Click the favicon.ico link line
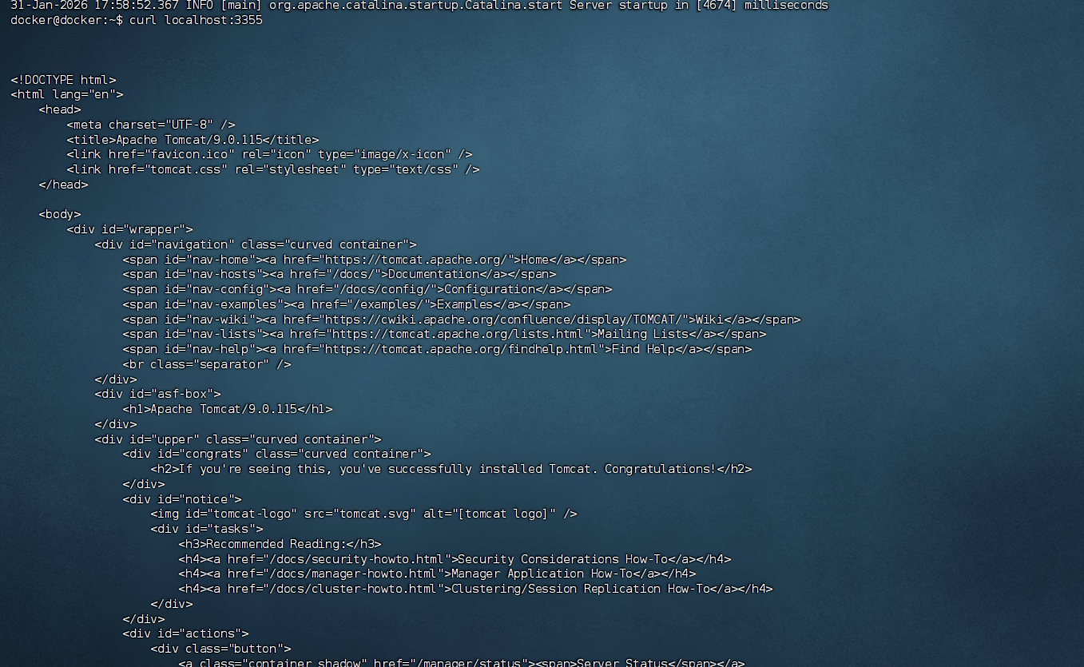Screen dimensions: 1084x667 click(270, 154)
